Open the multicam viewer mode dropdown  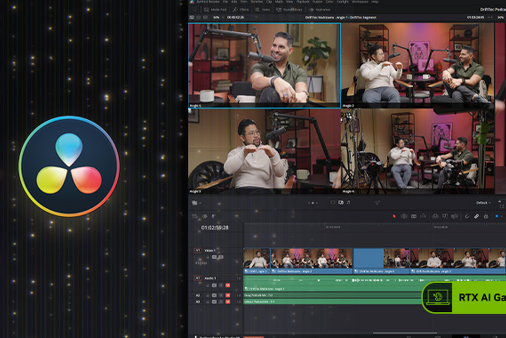196,203
